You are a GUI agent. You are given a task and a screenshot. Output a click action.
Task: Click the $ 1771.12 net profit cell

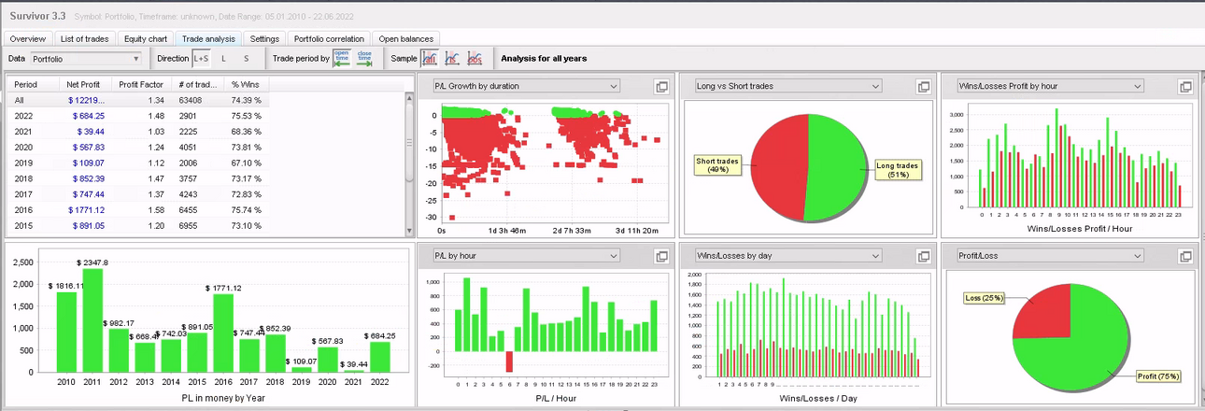[86, 211]
